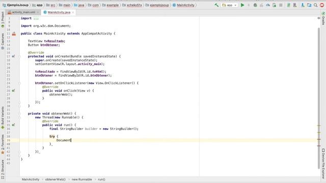Collapse the new Thread fold on line 33
Image resolution: width=326 pixels, height=183 pixels.
[x=19, y=117]
